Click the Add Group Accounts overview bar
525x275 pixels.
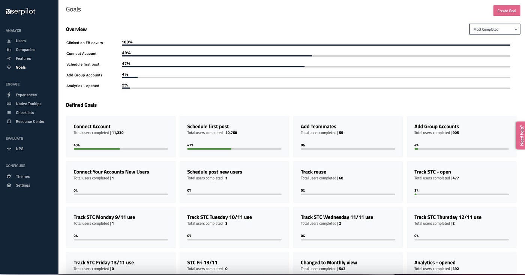pyautogui.click(x=316, y=78)
